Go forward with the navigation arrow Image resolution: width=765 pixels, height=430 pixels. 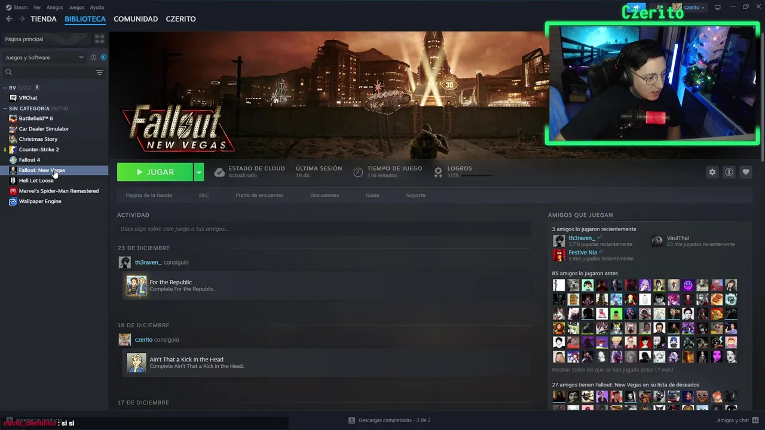click(x=22, y=19)
